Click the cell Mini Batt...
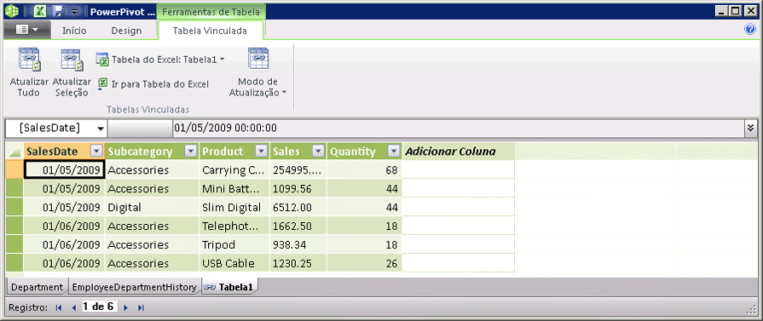This screenshot has height=321, width=763. tap(234, 188)
